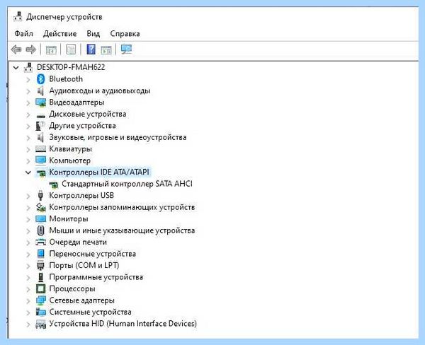Click the Bluetooth logo icon

pos(40,79)
